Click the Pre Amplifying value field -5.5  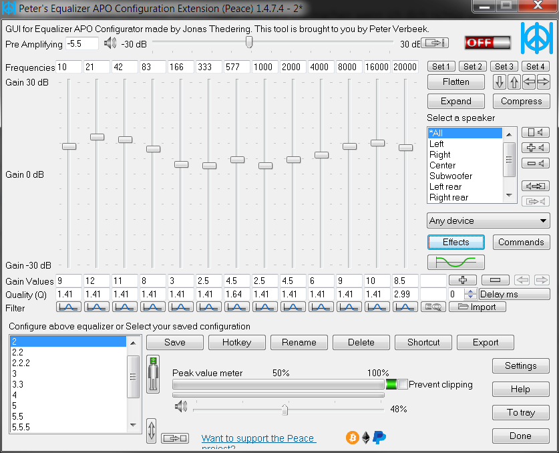tap(82, 43)
